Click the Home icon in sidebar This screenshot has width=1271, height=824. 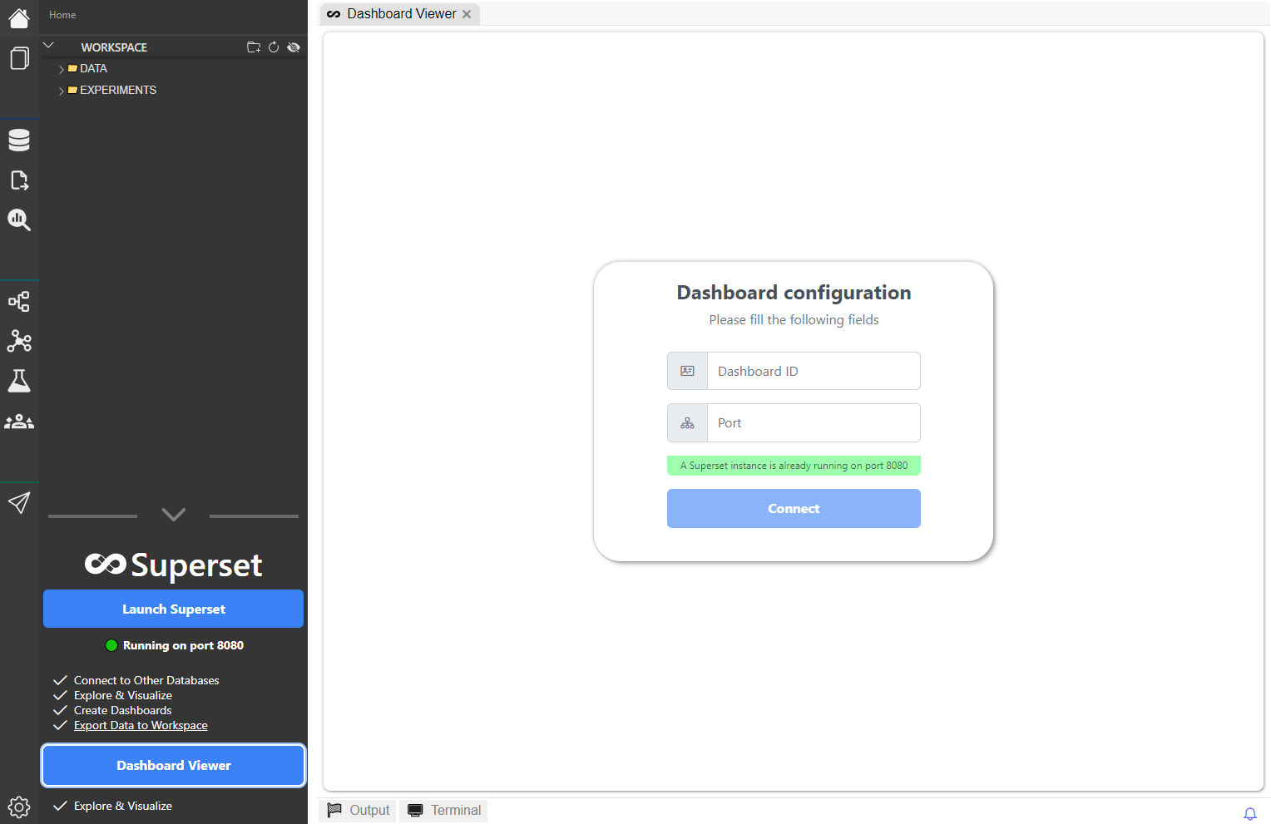tap(19, 18)
